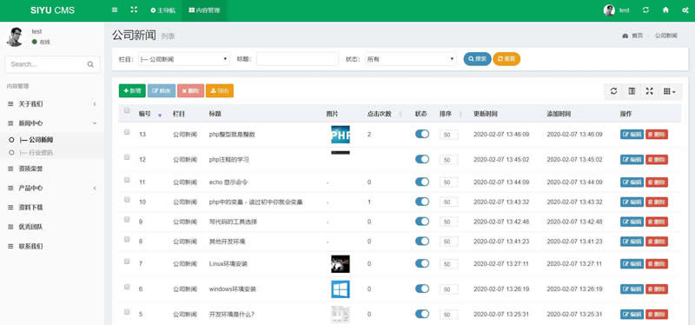This screenshot has width=695, height=325.
Task: Open the gears settings icon in header
Action: click(x=685, y=10)
